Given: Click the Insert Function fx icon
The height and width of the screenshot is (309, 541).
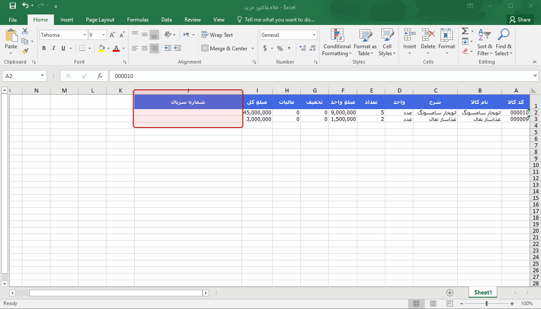Looking at the screenshot, I should 100,76.
